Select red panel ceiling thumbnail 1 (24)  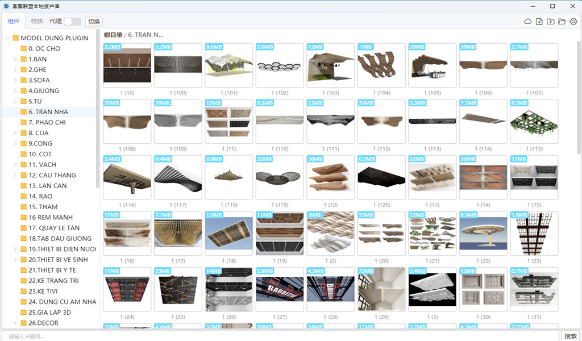127,289
